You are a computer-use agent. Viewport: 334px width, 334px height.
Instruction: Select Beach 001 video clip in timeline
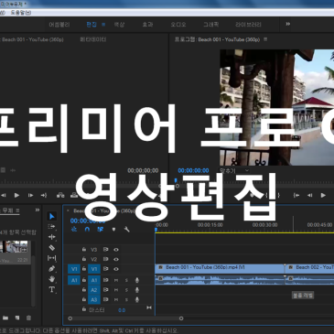point(220,268)
